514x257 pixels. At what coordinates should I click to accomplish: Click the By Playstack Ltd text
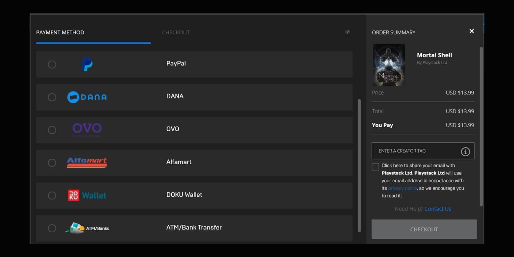click(432, 63)
